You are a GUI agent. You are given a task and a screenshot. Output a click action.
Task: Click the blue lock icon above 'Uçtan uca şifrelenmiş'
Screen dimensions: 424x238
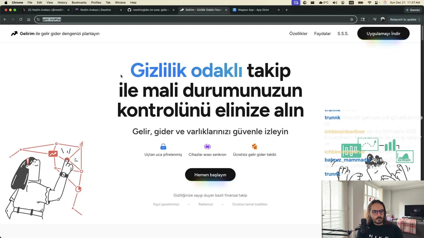[x=163, y=146]
